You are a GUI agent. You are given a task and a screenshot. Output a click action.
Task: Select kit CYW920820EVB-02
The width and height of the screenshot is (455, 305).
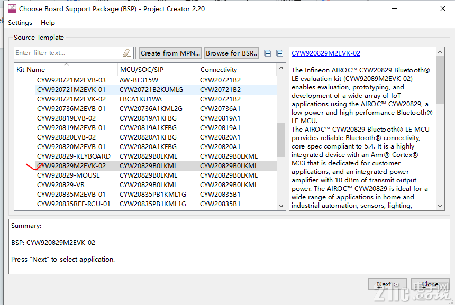pyautogui.click(x=67, y=137)
